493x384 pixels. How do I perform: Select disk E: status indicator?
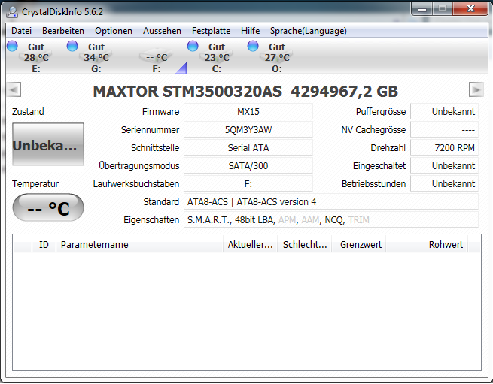tap(31, 57)
